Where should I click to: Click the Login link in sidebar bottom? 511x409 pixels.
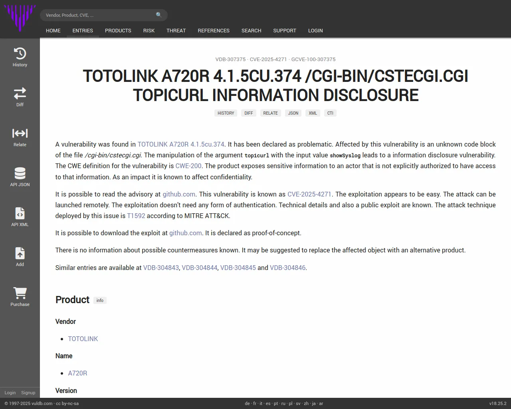click(10, 393)
